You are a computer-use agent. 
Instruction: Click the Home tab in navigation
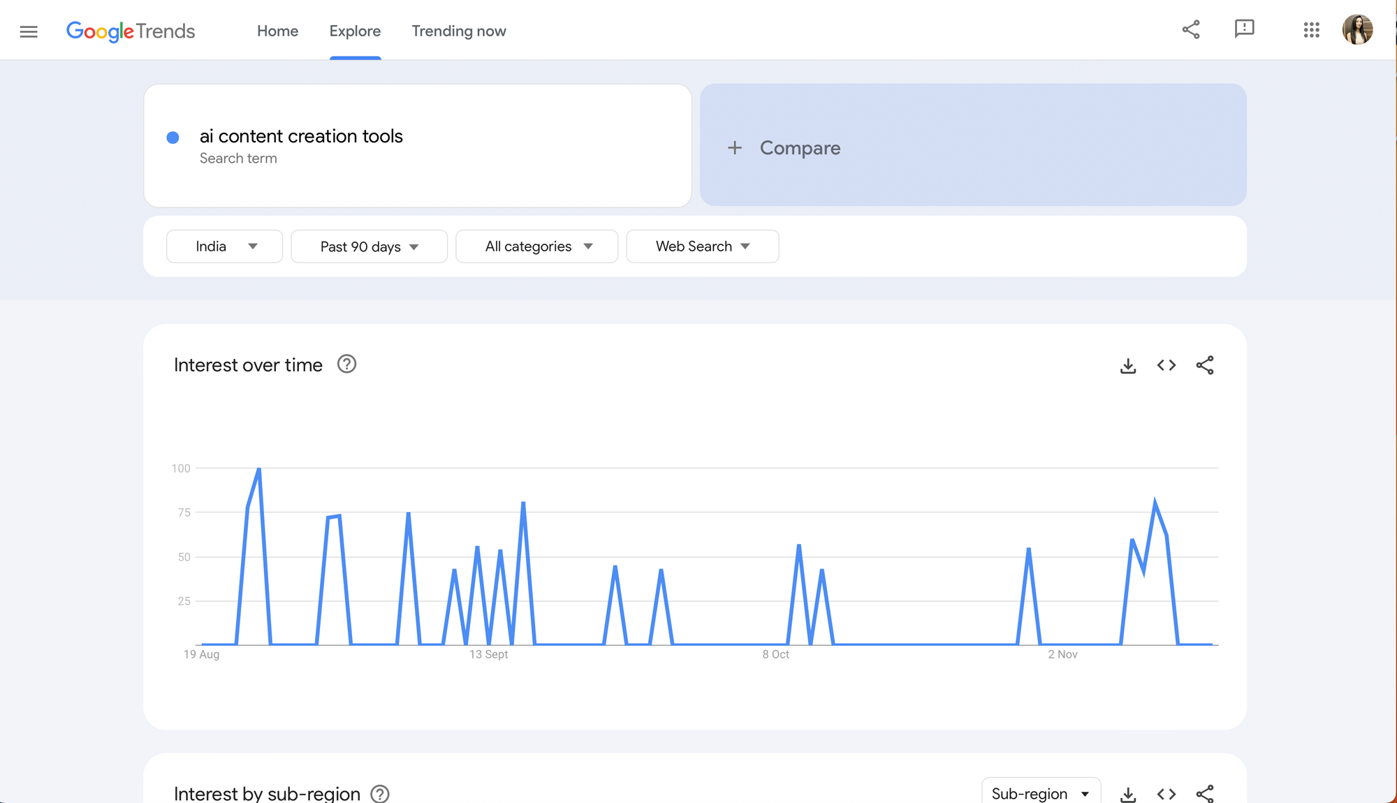click(277, 31)
